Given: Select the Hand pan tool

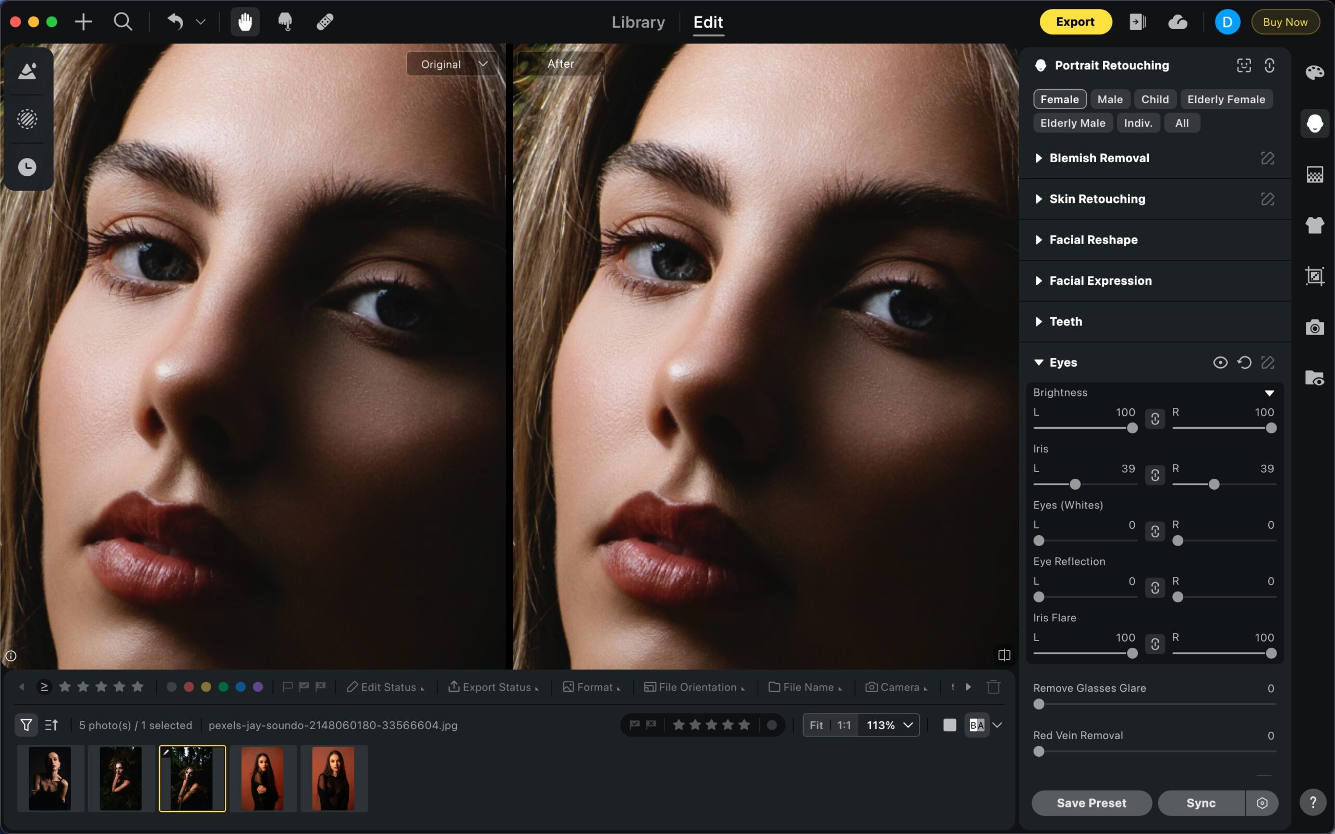Looking at the screenshot, I should click(x=245, y=22).
